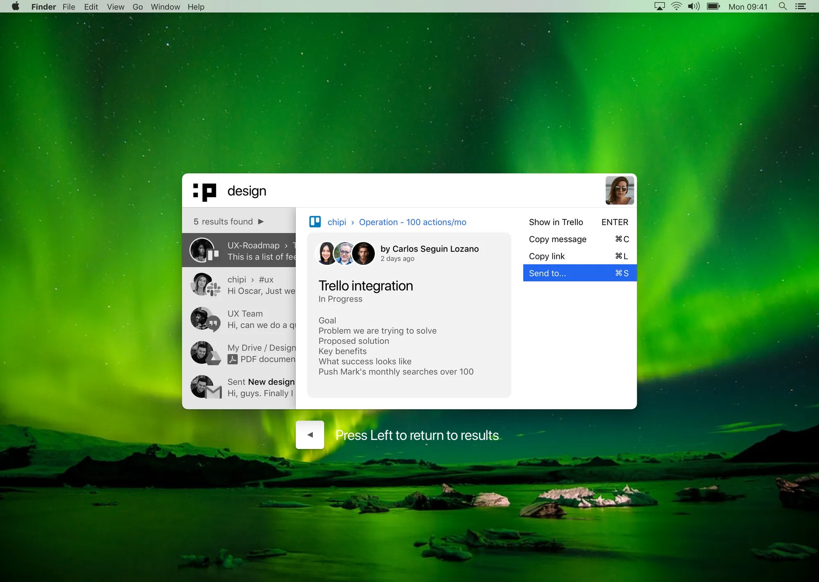Image resolution: width=819 pixels, height=582 pixels.
Task: Click the bearded man member avatar
Action: 363,253
